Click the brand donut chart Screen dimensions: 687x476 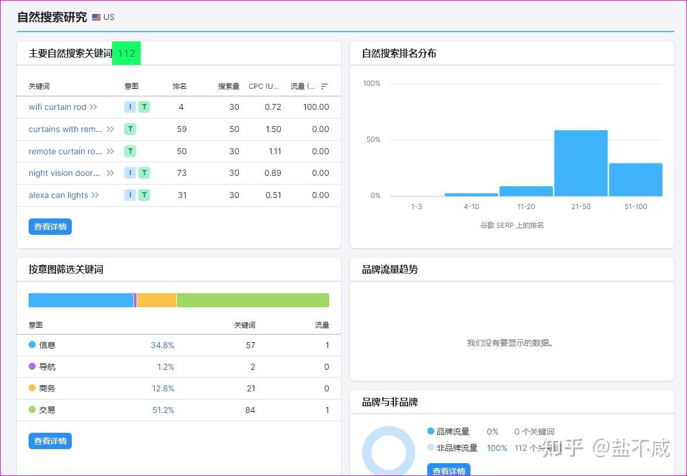(x=389, y=451)
